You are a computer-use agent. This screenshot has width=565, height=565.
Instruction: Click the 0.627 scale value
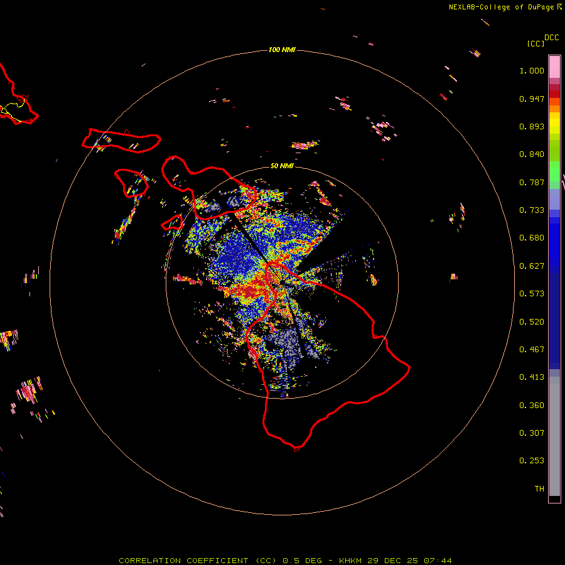click(x=532, y=266)
